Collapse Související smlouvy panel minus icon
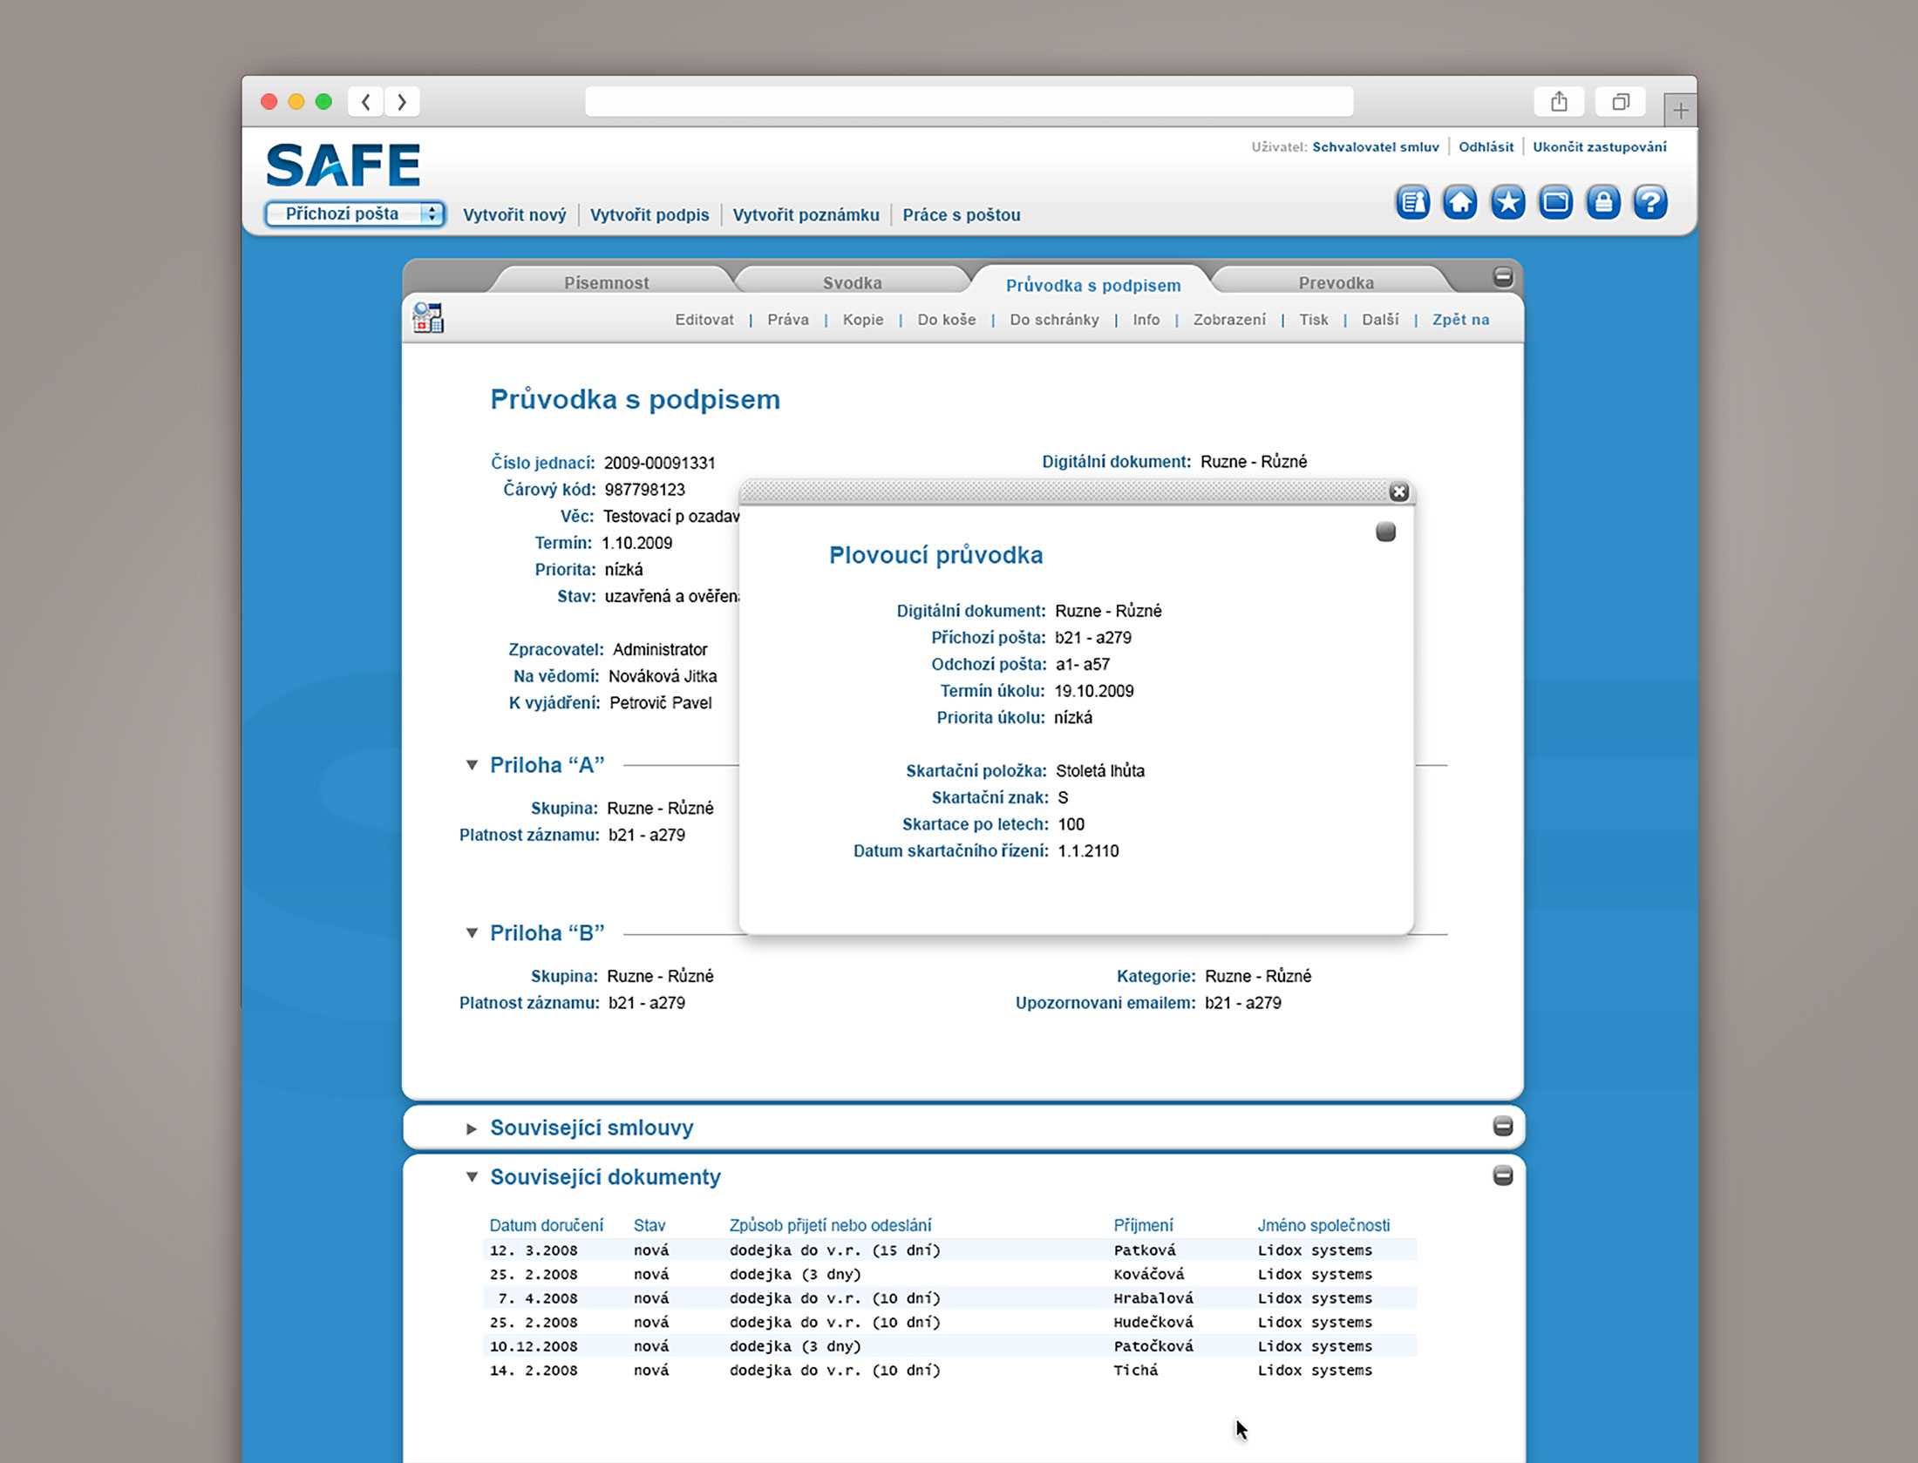1918x1463 pixels. click(1503, 1127)
